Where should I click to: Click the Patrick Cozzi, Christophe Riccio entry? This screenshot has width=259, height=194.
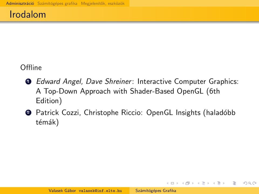[136, 117]
